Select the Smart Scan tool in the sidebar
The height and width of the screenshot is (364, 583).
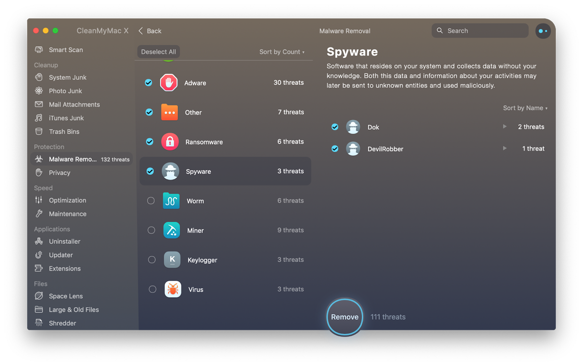coord(65,50)
